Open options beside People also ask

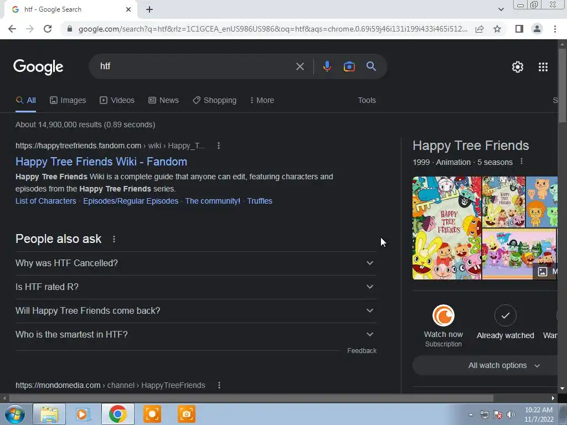[x=114, y=239]
